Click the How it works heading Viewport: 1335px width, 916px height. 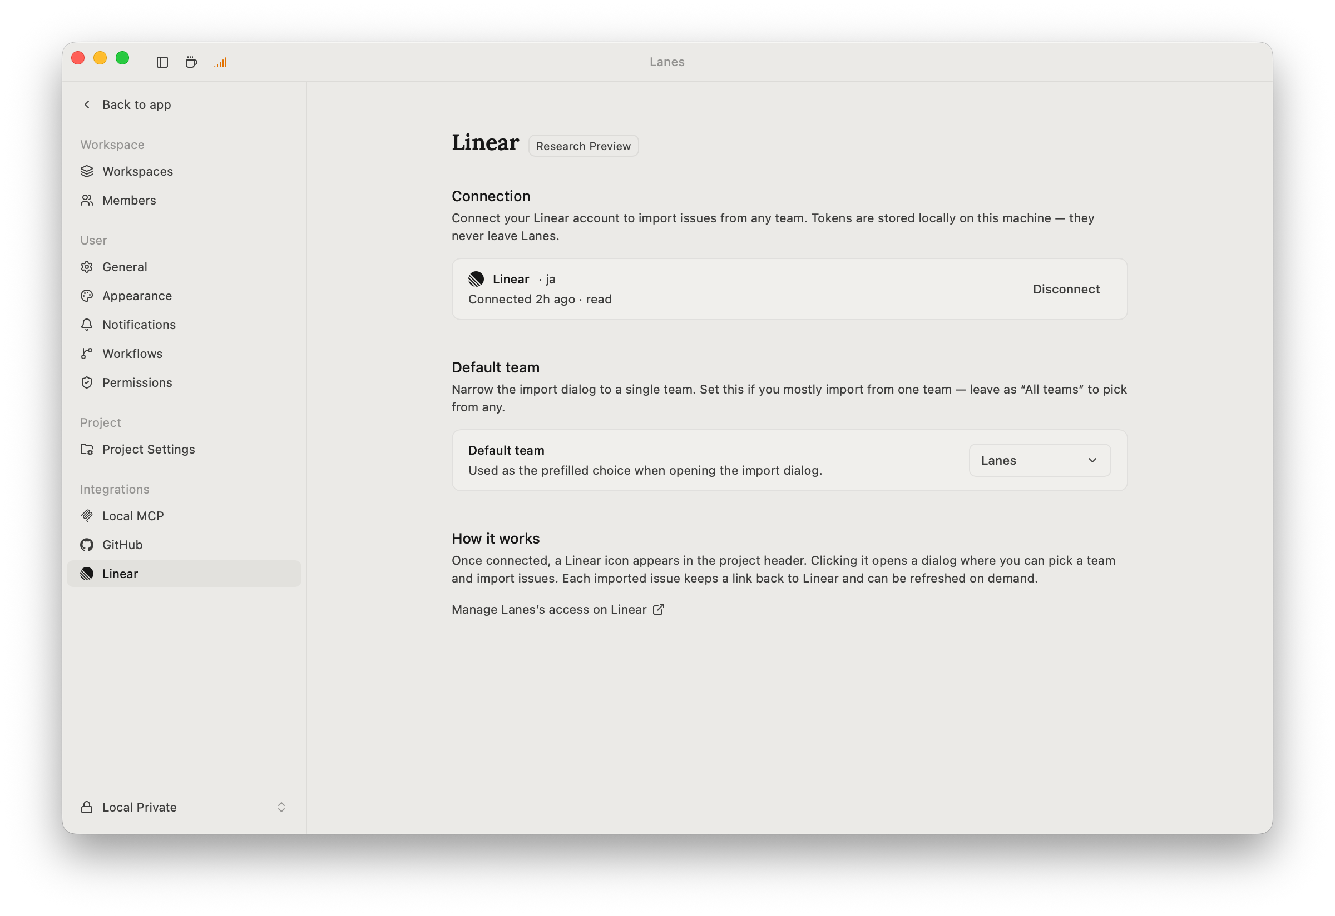click(x=496, y=539)
